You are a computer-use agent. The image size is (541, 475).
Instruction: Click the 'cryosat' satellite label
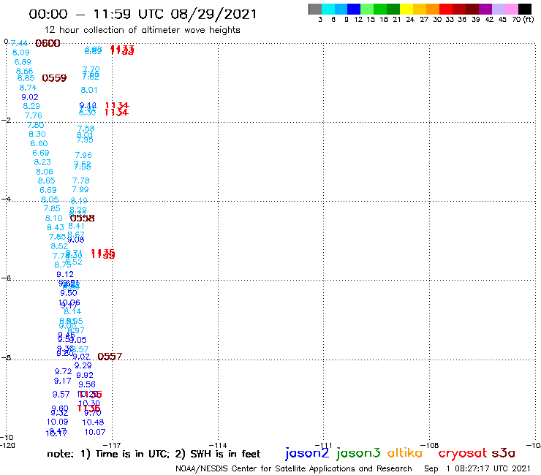click(463, 453)
